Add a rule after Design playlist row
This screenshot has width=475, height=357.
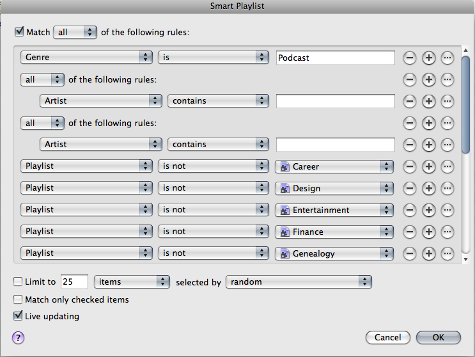tap(429, 188)
